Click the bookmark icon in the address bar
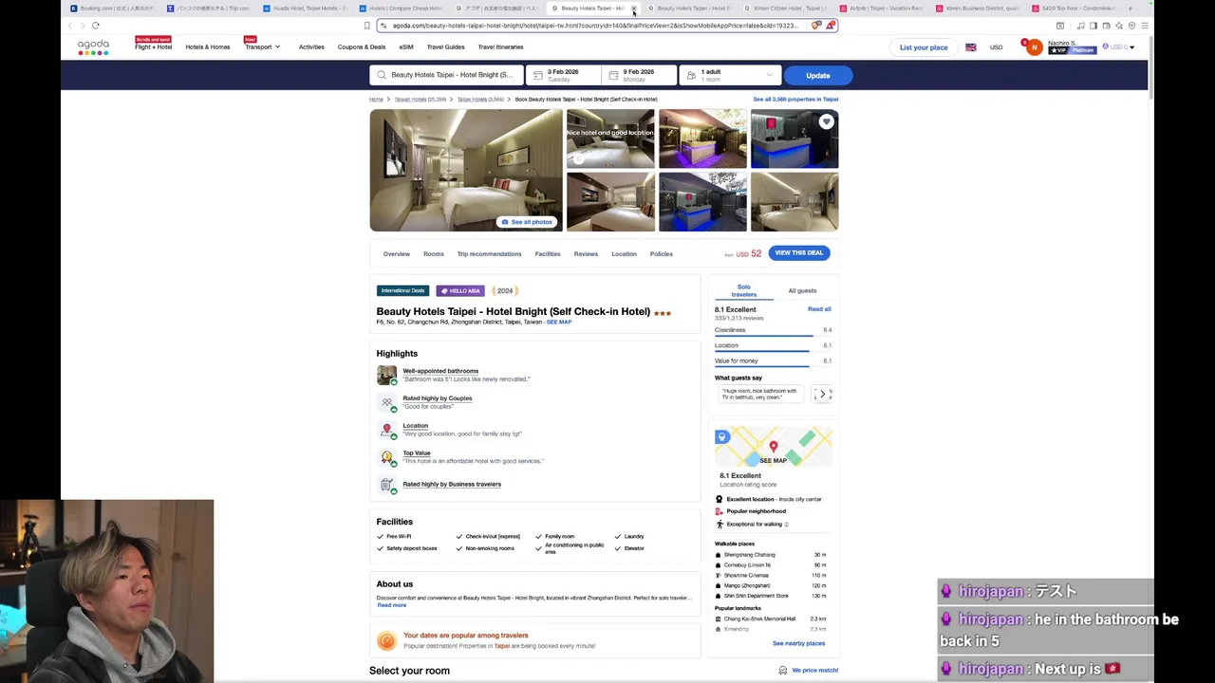 click(x=366, y=26)
